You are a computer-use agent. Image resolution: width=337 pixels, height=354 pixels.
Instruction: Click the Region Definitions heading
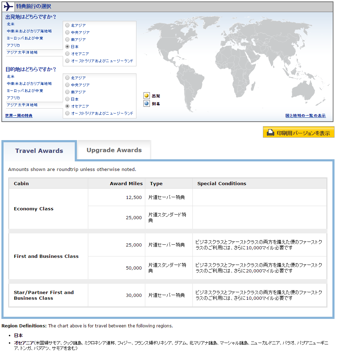tap(24, 326)
